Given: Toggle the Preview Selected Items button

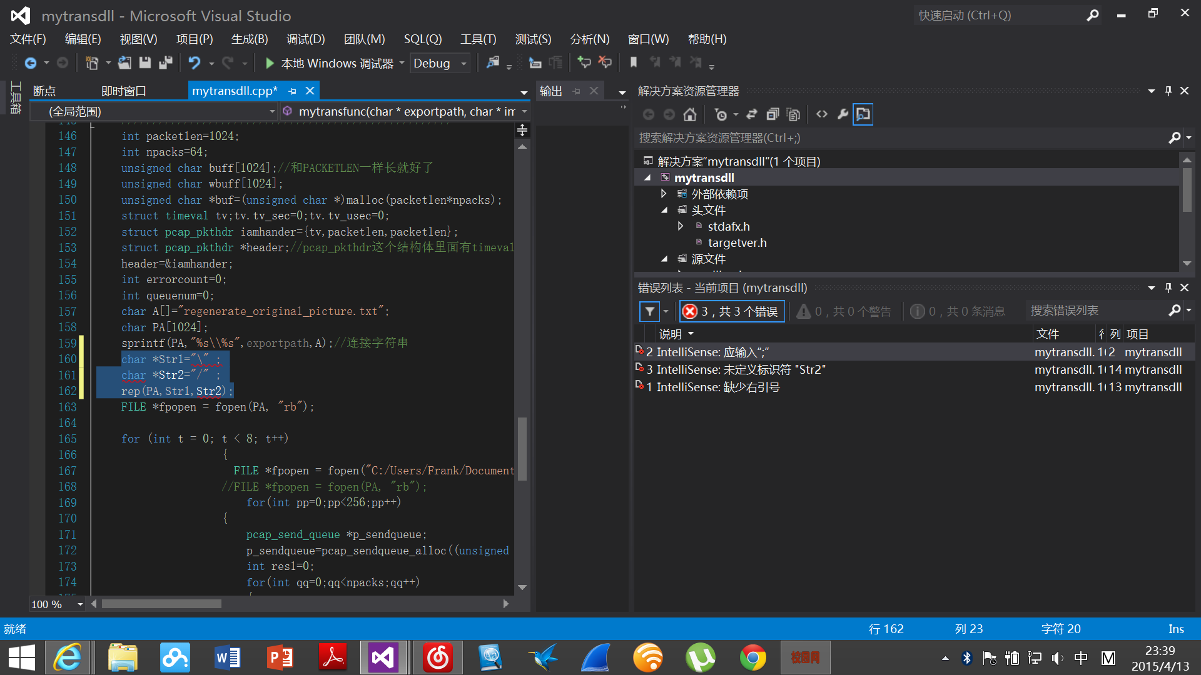Looking at the screenshot, I should pyautogui.click(x=863, y=114).
